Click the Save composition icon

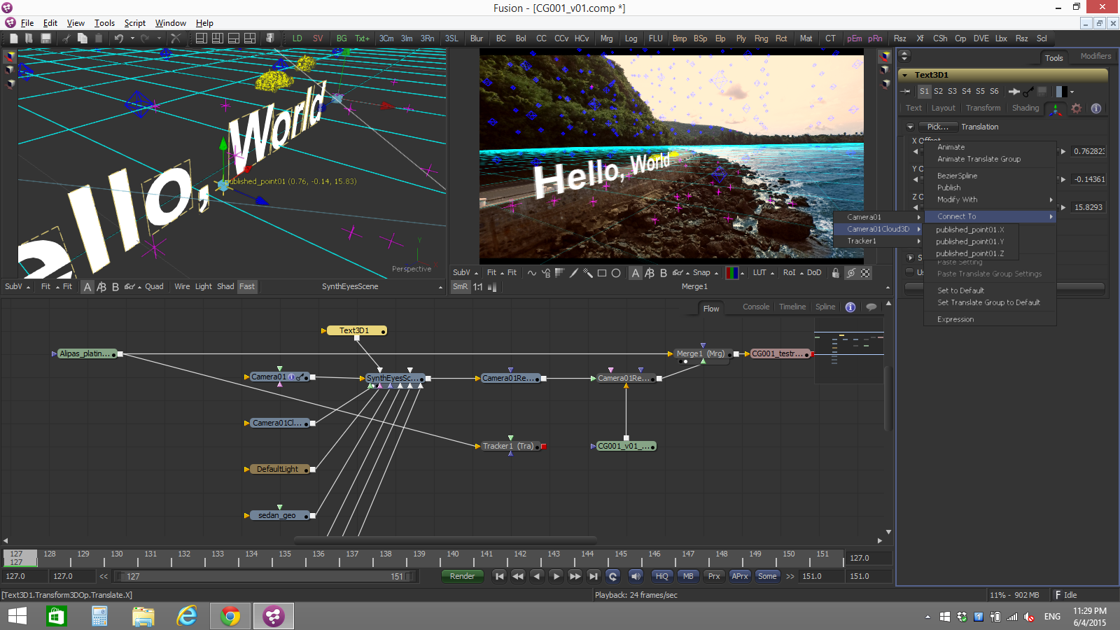[45, 38]
